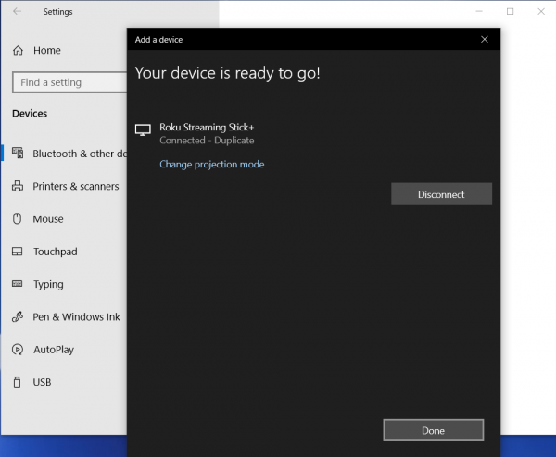Viewport: 556px width, 457px height.
Task: Maximize the Settings window
Action: point(510,11)
